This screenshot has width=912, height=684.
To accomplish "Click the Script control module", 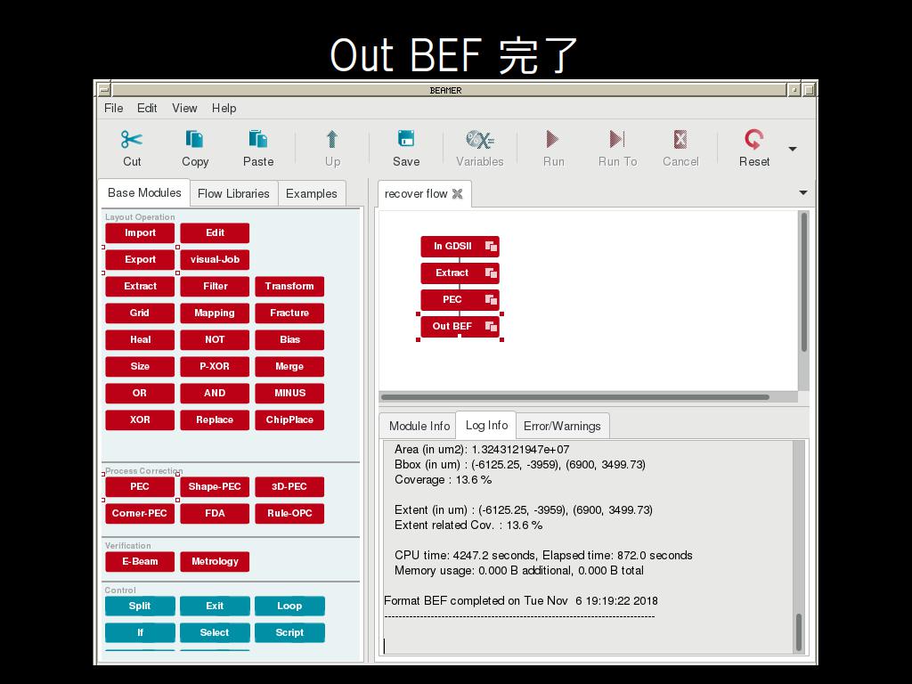I will pyautogui.click(x=289, y=633).
